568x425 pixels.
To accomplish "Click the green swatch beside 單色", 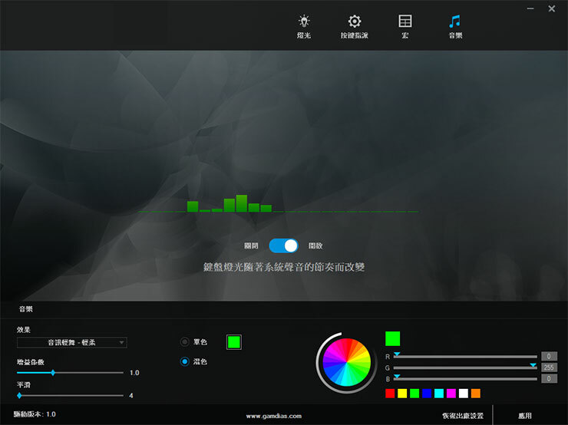I will coord(234,342).
